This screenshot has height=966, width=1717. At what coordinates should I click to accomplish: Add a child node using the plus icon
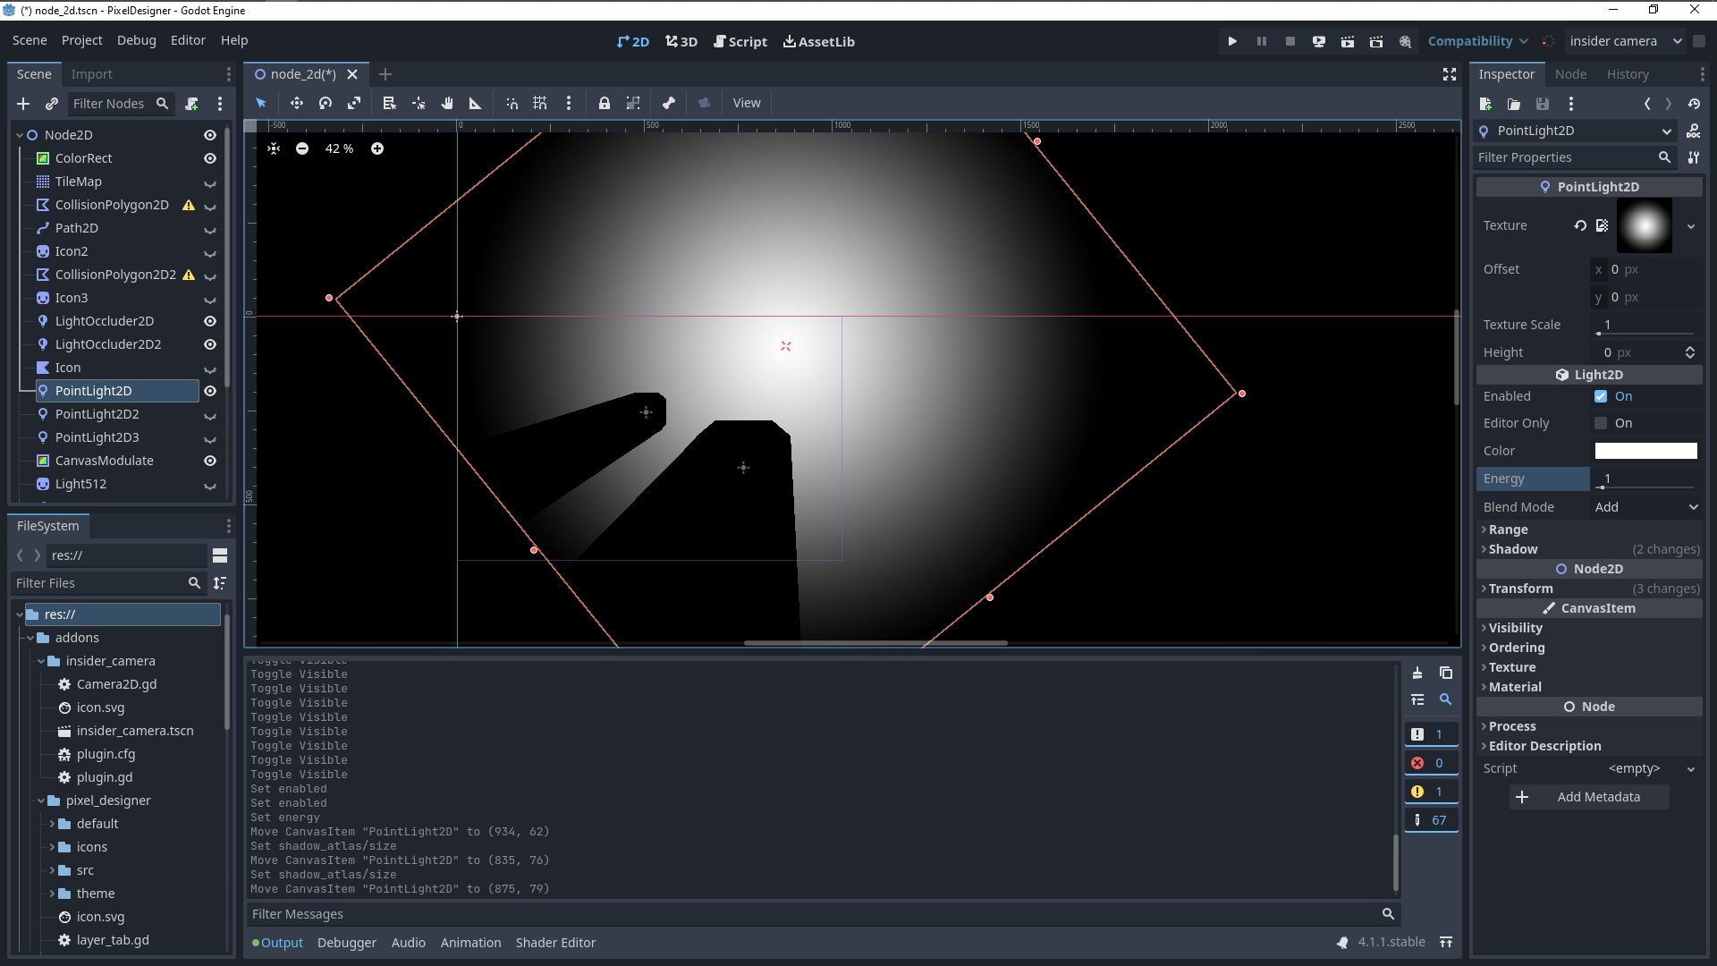pyautogui.click(x=23, y=104)
